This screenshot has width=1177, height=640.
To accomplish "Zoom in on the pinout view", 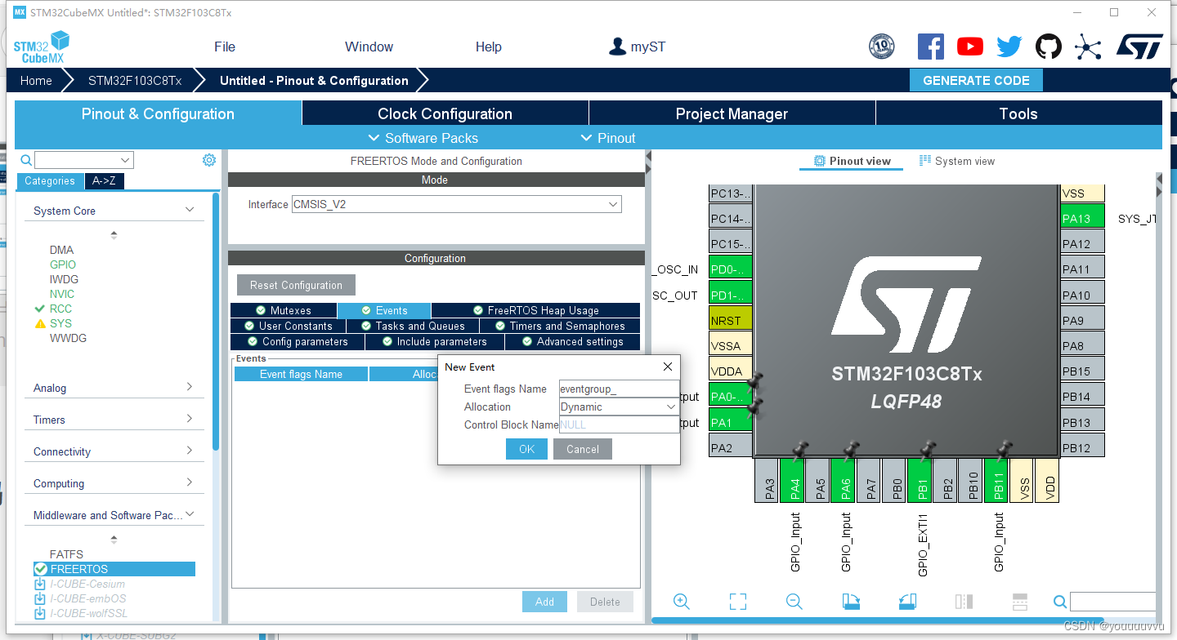I will [x=682, y=602].
